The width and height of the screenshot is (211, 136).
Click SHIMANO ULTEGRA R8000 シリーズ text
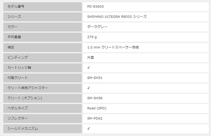(117, 16)
